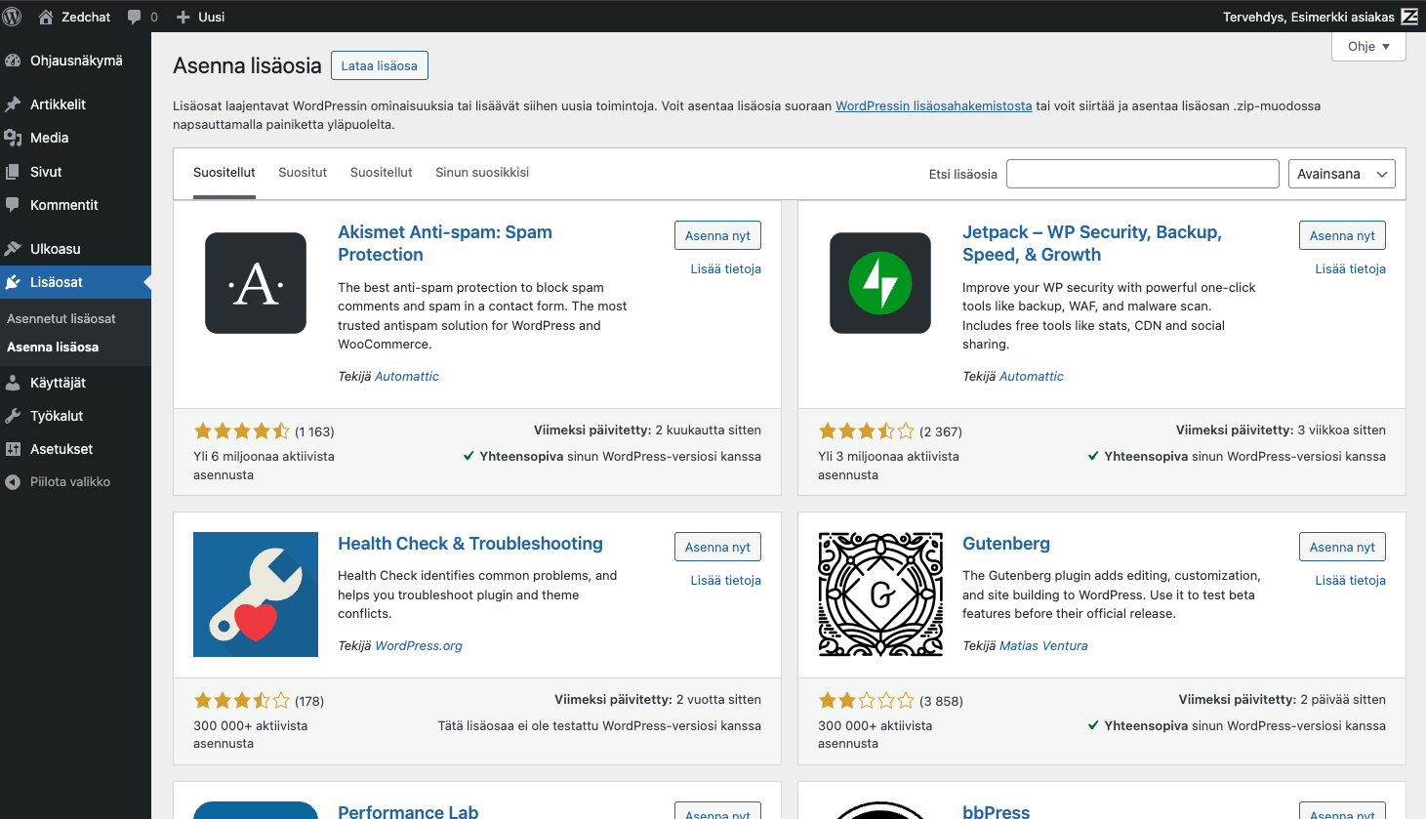
Task: Click the Akismet plugin icon
Action: coord(256,283)
